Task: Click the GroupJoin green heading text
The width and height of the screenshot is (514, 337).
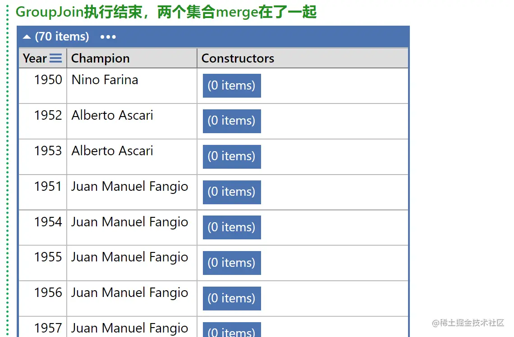Action: (166, 12)
